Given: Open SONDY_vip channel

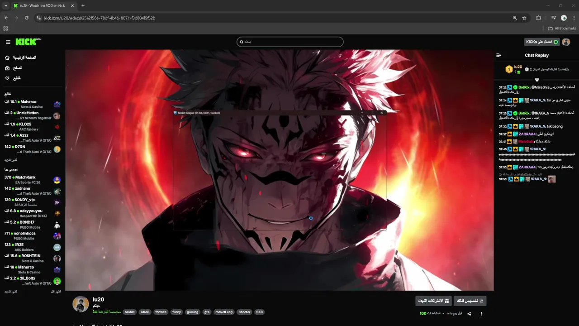Looking at the screenshot, I should [x=33, y=202].
